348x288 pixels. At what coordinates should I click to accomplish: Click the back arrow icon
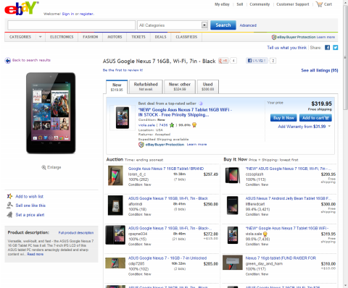[x=8, y=60]
